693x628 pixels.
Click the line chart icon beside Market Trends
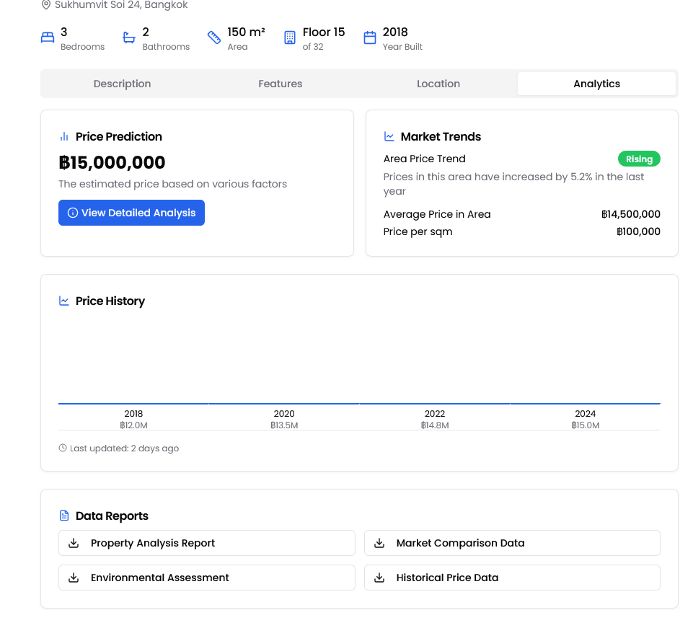coord(389,136)
